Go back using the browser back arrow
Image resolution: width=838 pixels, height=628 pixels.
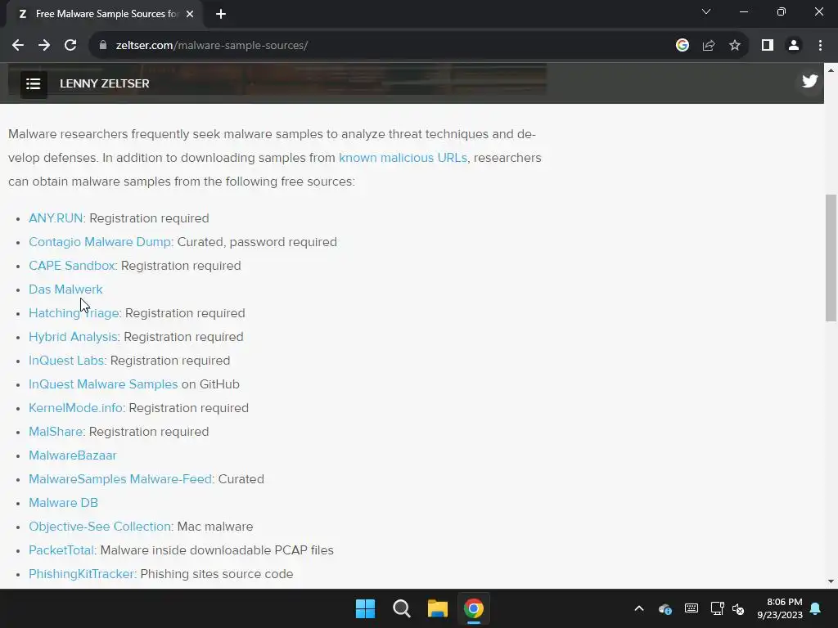click(x=18, y=46)
